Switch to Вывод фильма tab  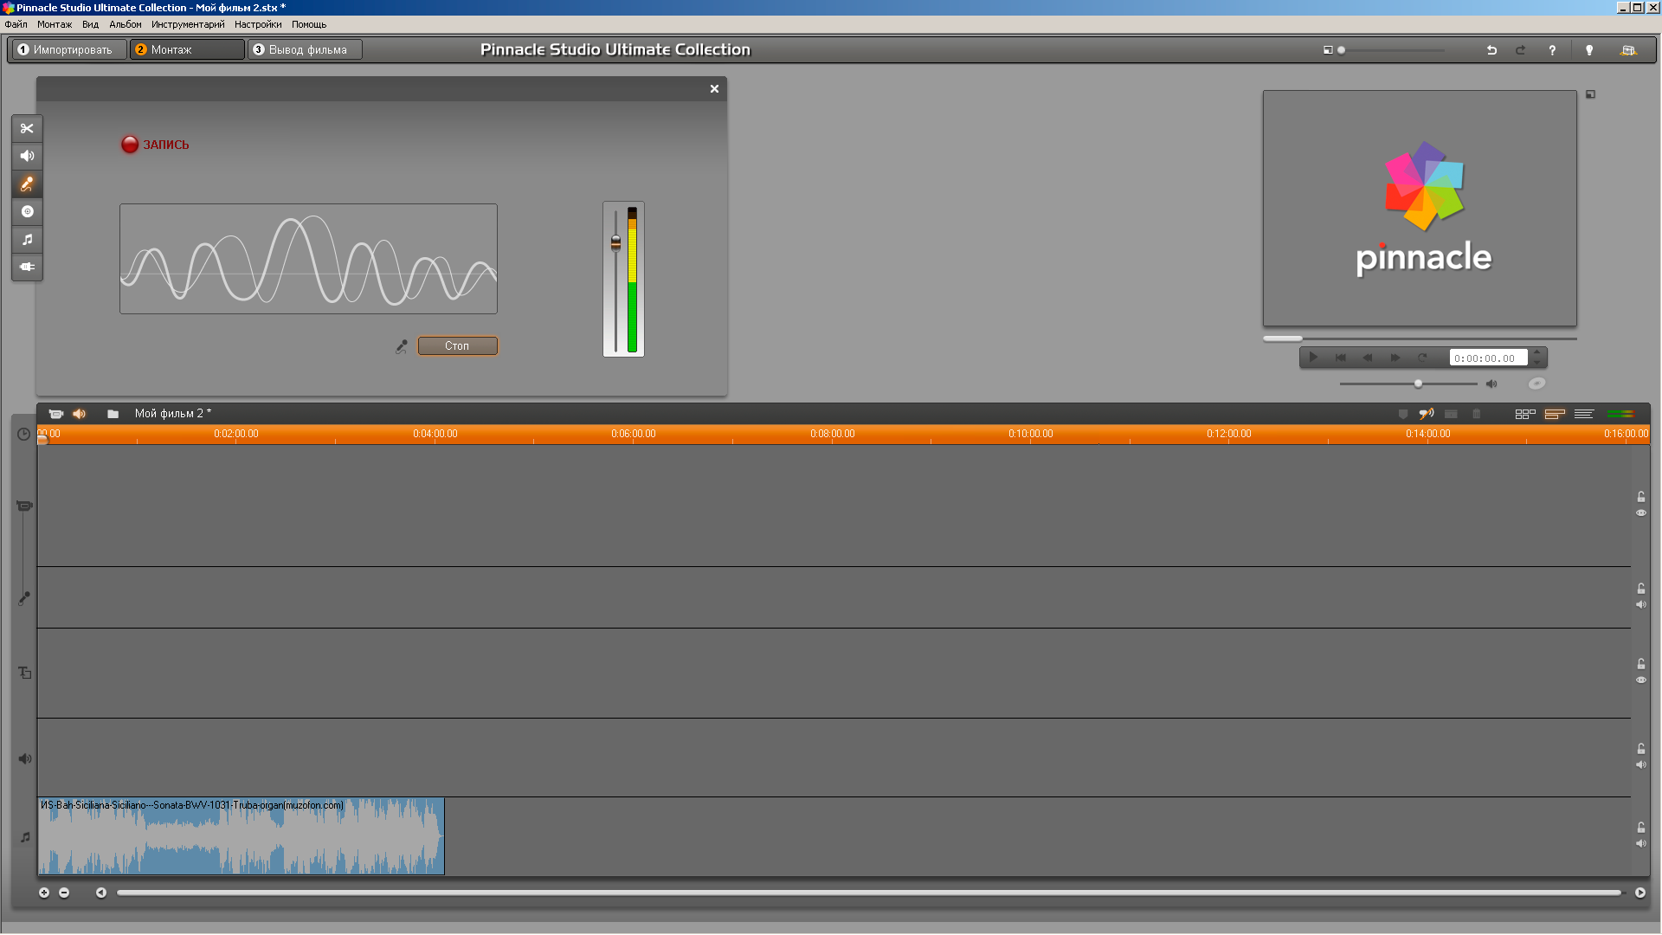point(306,50)
